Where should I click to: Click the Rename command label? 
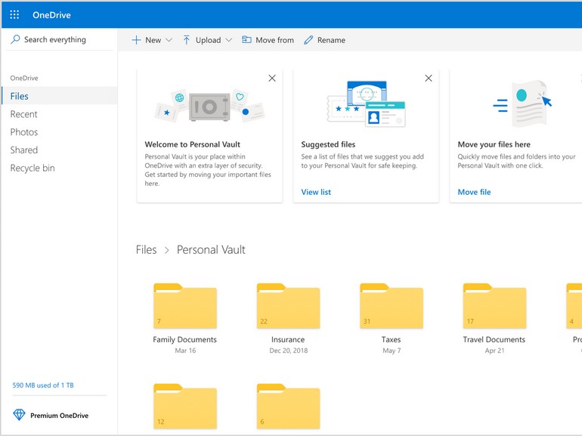(x=331, y=40)
